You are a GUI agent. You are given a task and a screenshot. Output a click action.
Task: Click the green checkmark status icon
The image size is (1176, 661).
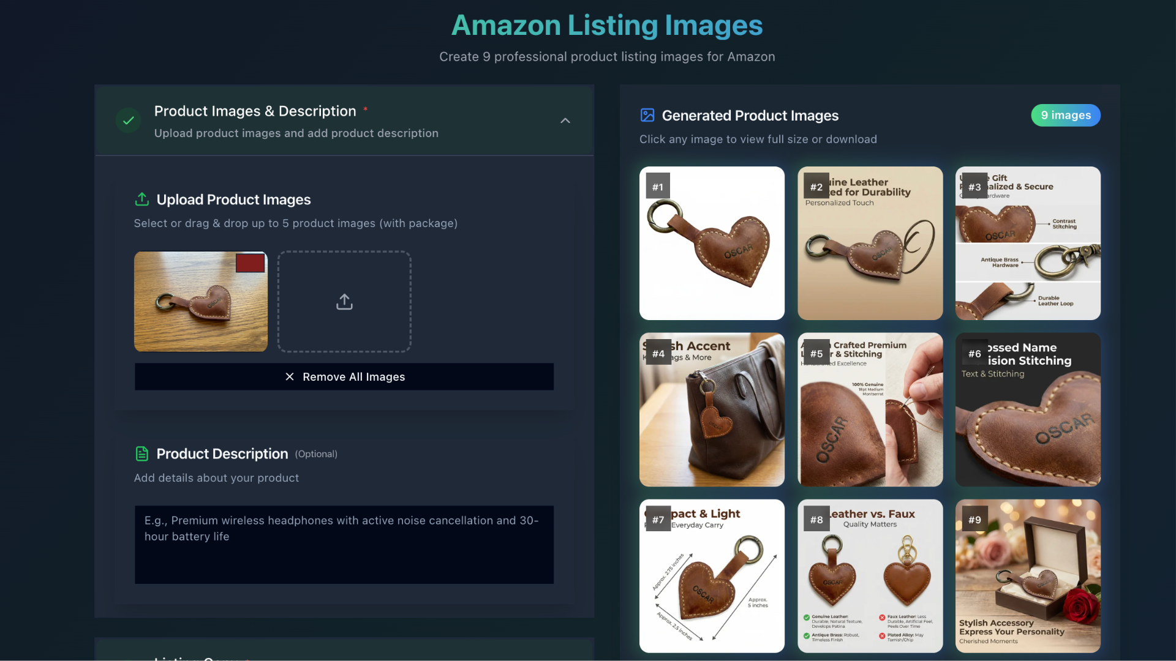pyautogui.click(x=128, y=121)
